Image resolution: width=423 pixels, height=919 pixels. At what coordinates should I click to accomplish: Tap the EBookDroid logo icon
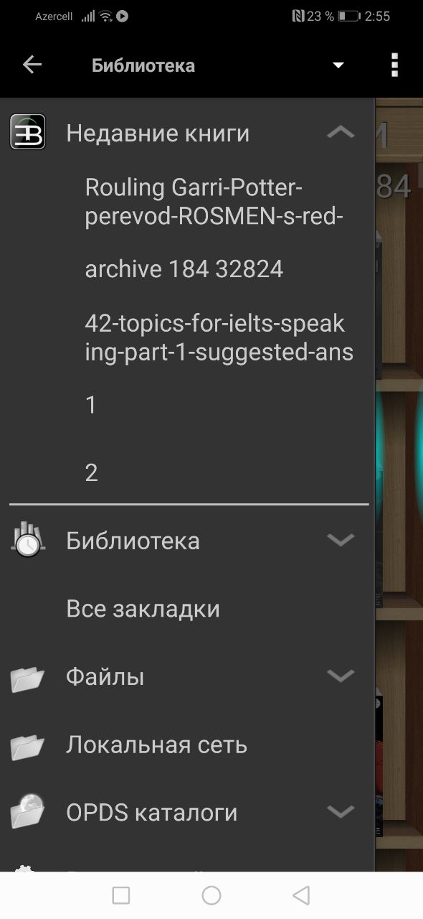(28, 133)
